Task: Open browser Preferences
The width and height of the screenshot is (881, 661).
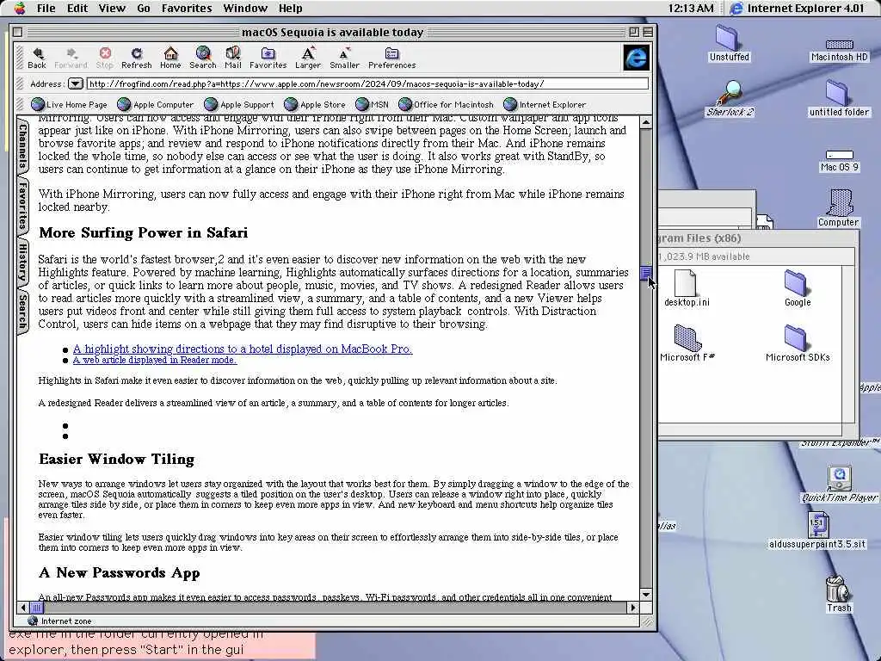Action: click(391, 58)
